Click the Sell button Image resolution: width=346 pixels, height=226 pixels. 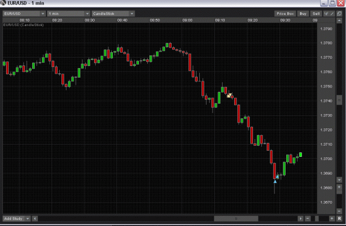(x=316, y=14)
